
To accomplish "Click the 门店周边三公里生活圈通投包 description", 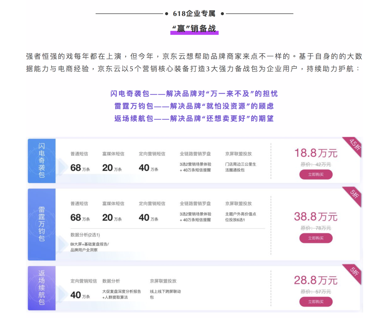I will [241, 167].
